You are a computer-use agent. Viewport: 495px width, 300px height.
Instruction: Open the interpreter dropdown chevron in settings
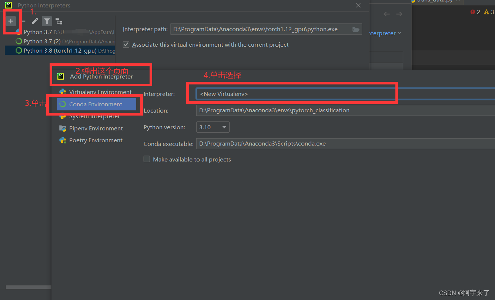click(399, 33)
